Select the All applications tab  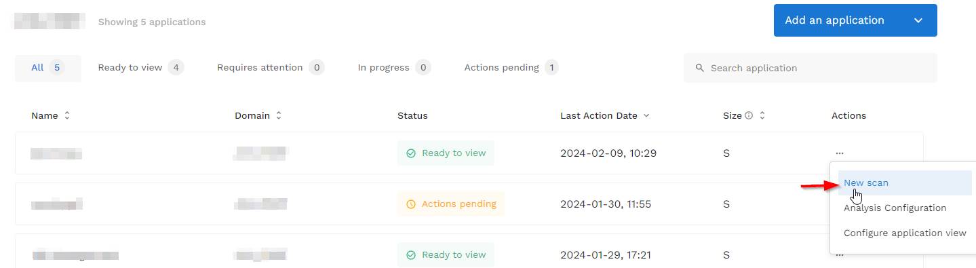point(48,68)
